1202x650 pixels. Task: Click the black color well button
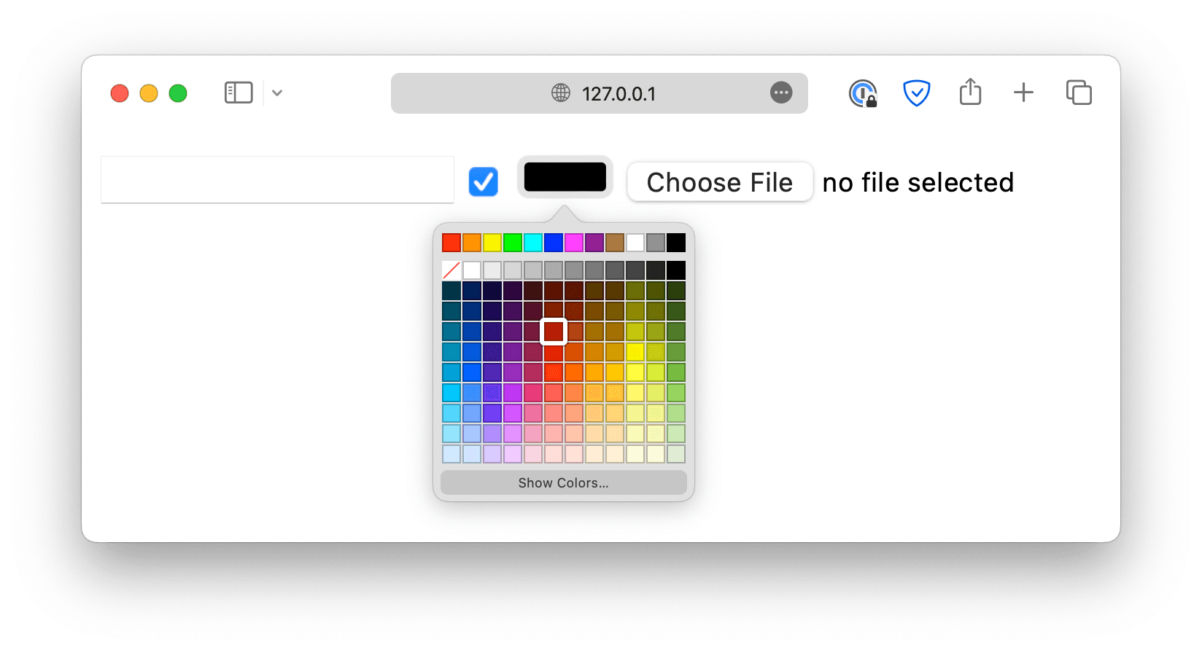coord(565,177)
